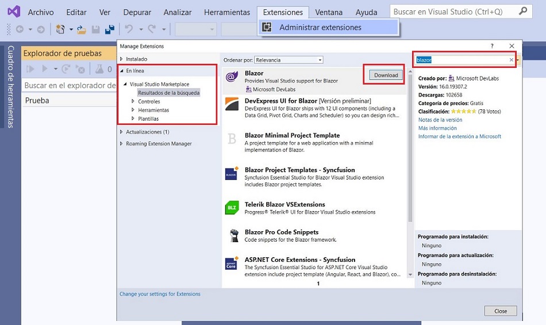Click the DevExpress UI for Blazor icon
Viewport: 546px width, 325px height.
(232, 104)
